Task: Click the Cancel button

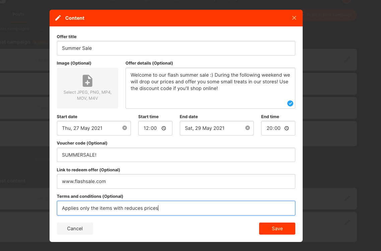Action: click(x=75, y=228)
